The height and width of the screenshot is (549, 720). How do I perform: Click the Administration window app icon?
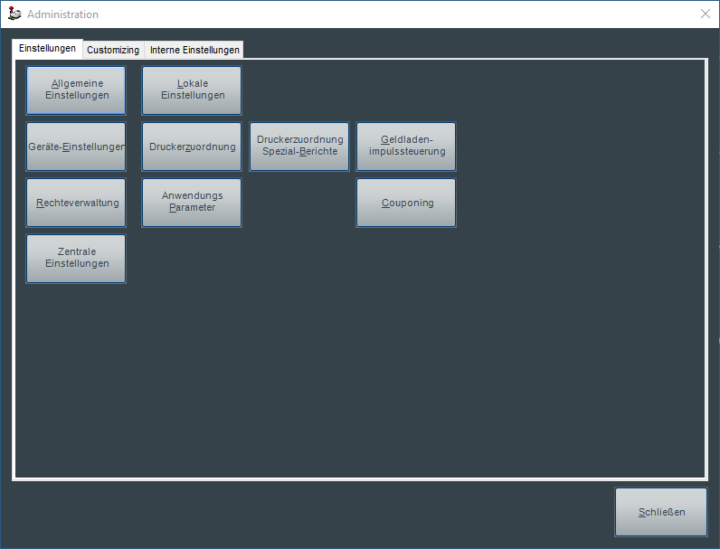(x=14, y=14)
